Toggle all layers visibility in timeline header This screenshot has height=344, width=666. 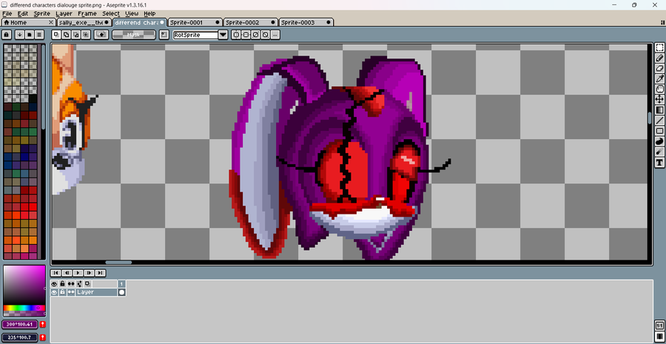(54, 283)
